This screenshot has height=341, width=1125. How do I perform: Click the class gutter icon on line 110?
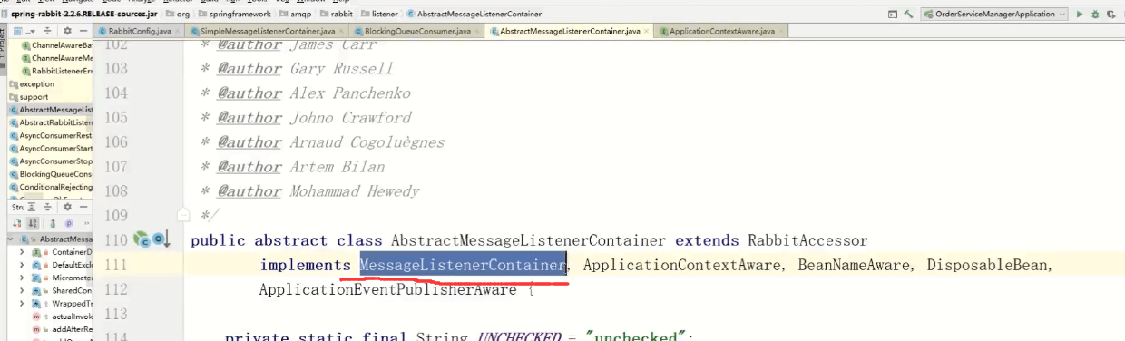point(142,240)
